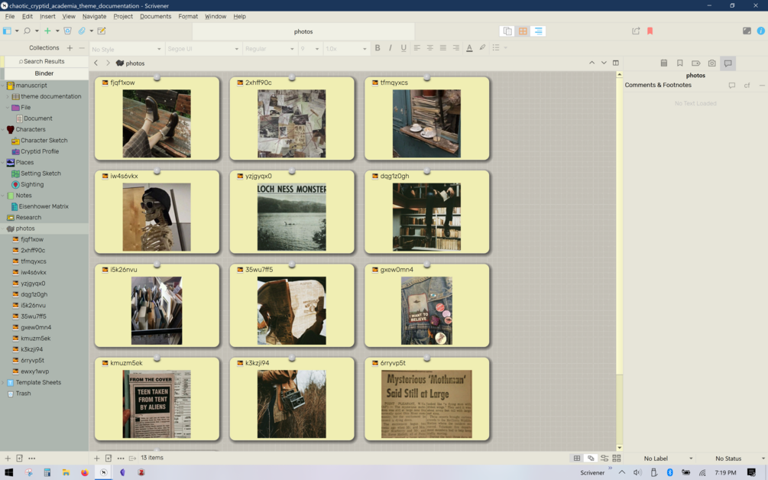Click the Mothman newspaper card 6rryvp5t
768x480 pixels.
[426, 399]
